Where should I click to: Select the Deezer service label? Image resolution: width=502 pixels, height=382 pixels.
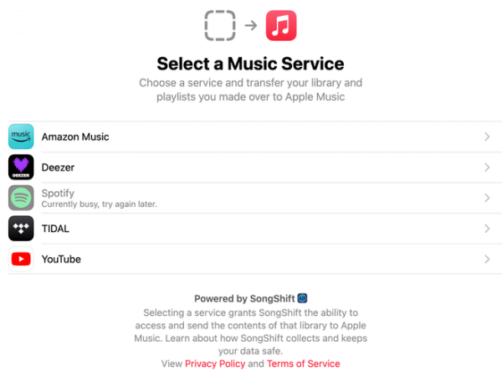[x=58, y=168]
